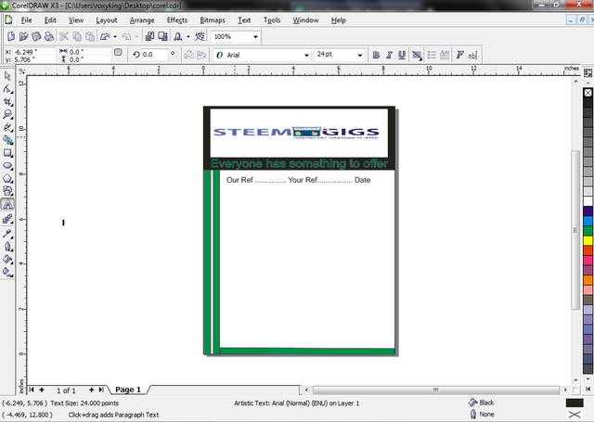Click the x position field -6.249
The image size is (594, 422).
pos(33,52)
